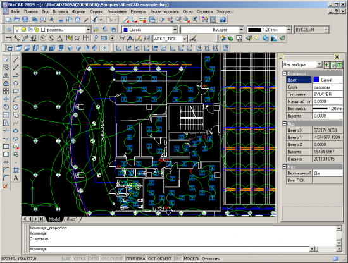Save the drawing with floppy icon
Image resolution: width=348 pixels, height=263 pixels.
pyautogui.click(x=25, y=20)
